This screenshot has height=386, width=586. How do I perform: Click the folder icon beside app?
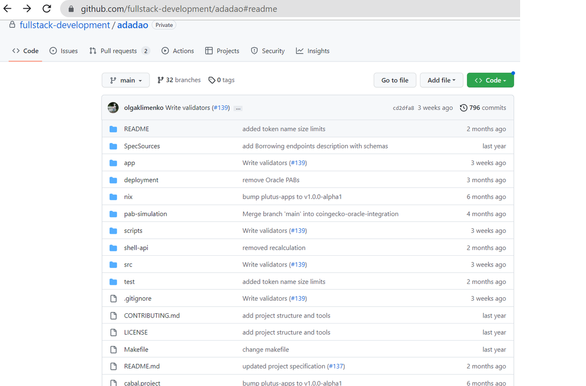[113, 163]
